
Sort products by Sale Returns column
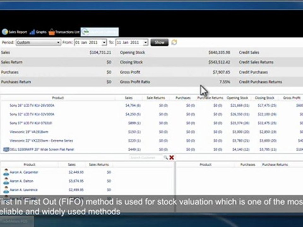156,98
